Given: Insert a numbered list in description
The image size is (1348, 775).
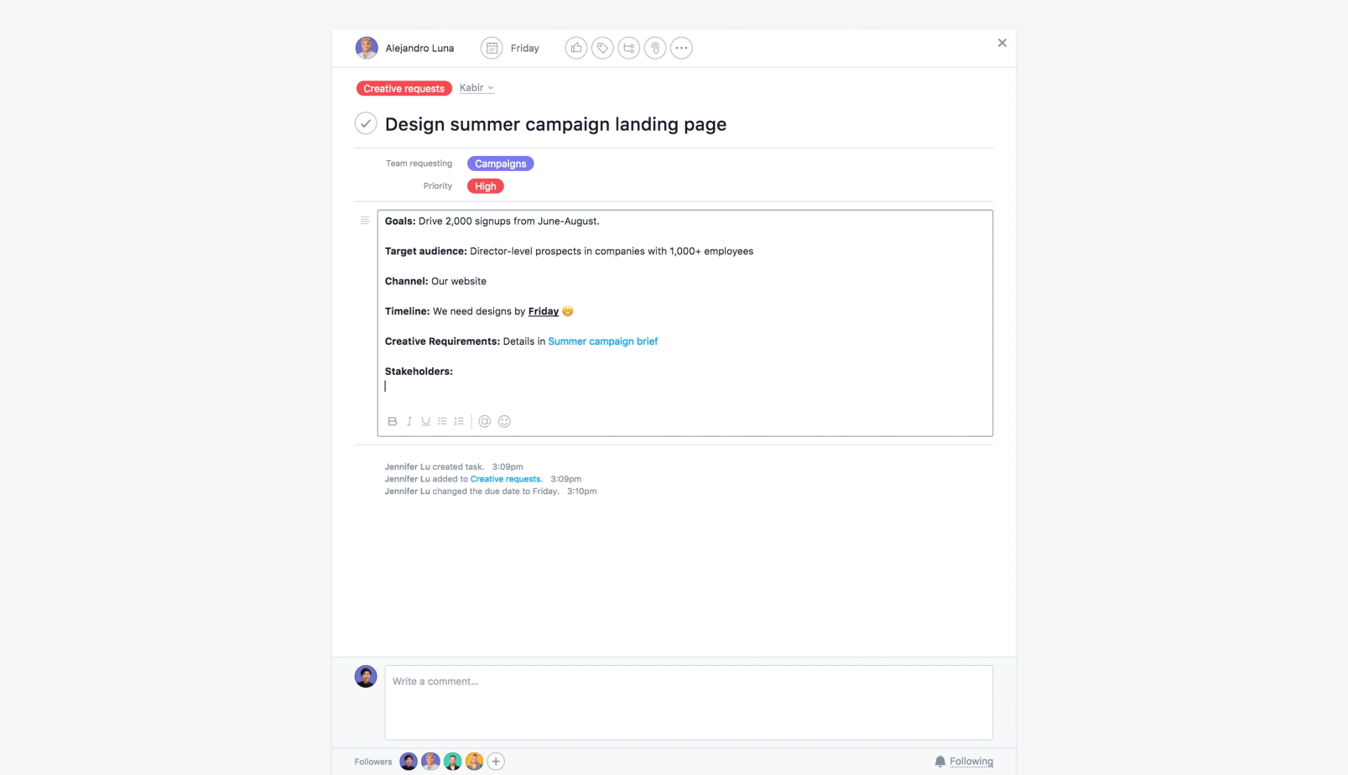Looking at the screenshot, I should pos(459,421).
